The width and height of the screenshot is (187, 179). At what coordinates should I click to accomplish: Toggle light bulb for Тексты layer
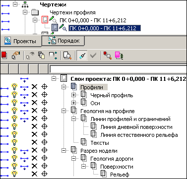(x=14, y=142)
